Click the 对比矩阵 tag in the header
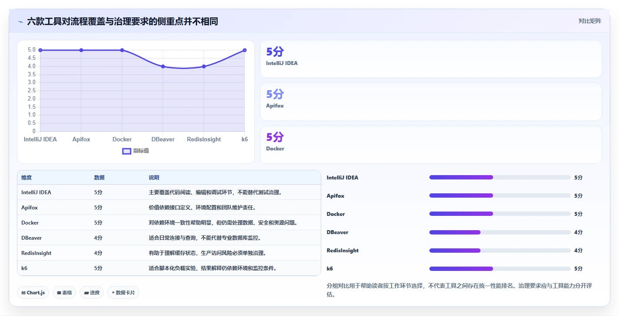The width and height of the screenshot is (619, 316). pyautogui.click(x=589, y=21)
